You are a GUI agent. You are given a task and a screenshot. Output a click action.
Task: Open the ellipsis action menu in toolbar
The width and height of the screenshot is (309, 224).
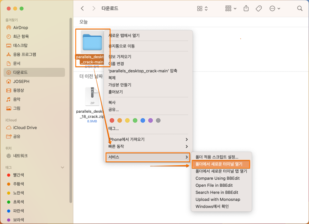pos(275,9)
